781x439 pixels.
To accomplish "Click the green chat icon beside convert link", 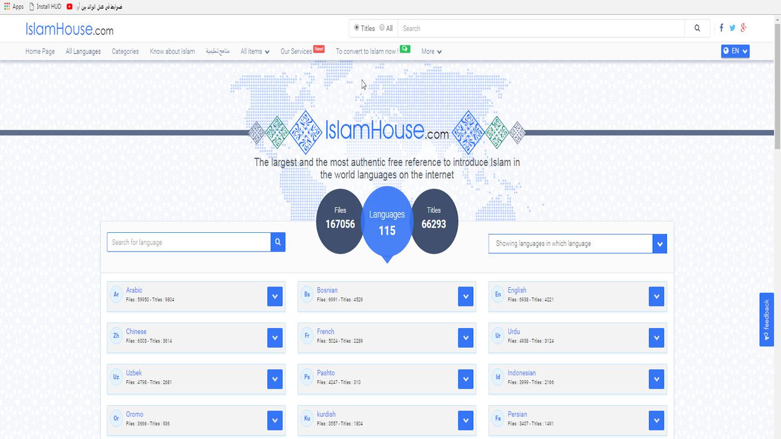I will [x=405, y=49].
